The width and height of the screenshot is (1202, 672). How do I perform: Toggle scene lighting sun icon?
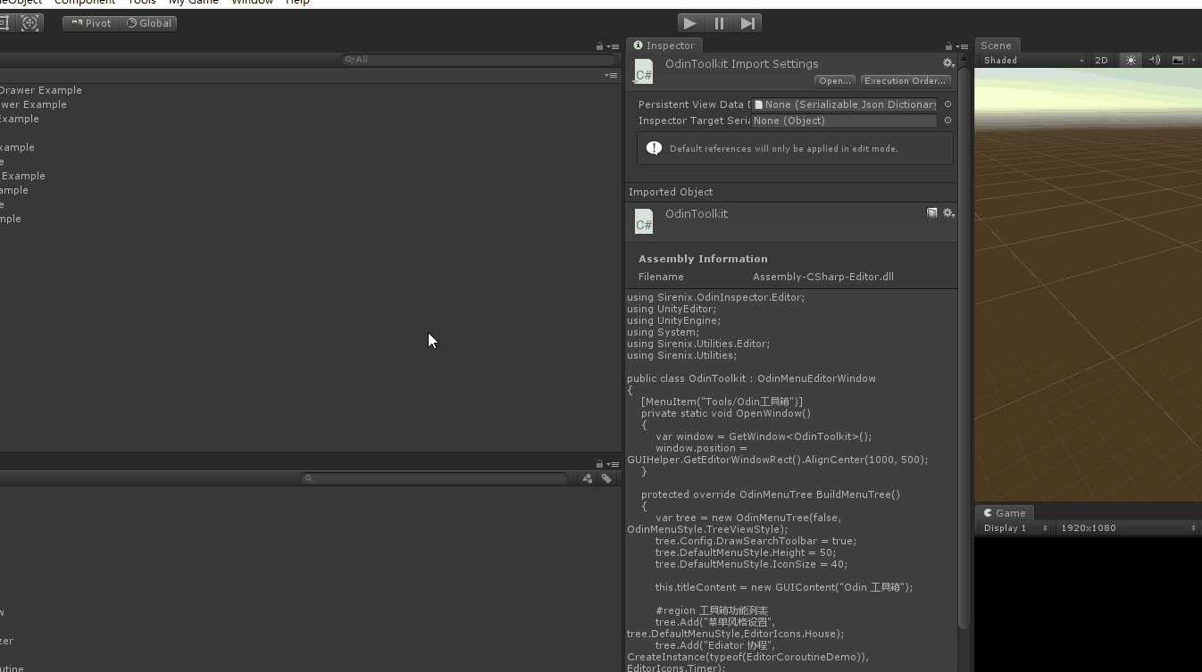point(1131,60)
